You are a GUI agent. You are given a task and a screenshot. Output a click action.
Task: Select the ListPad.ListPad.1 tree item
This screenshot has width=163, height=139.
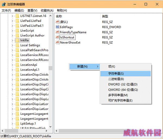click(32, 25)
